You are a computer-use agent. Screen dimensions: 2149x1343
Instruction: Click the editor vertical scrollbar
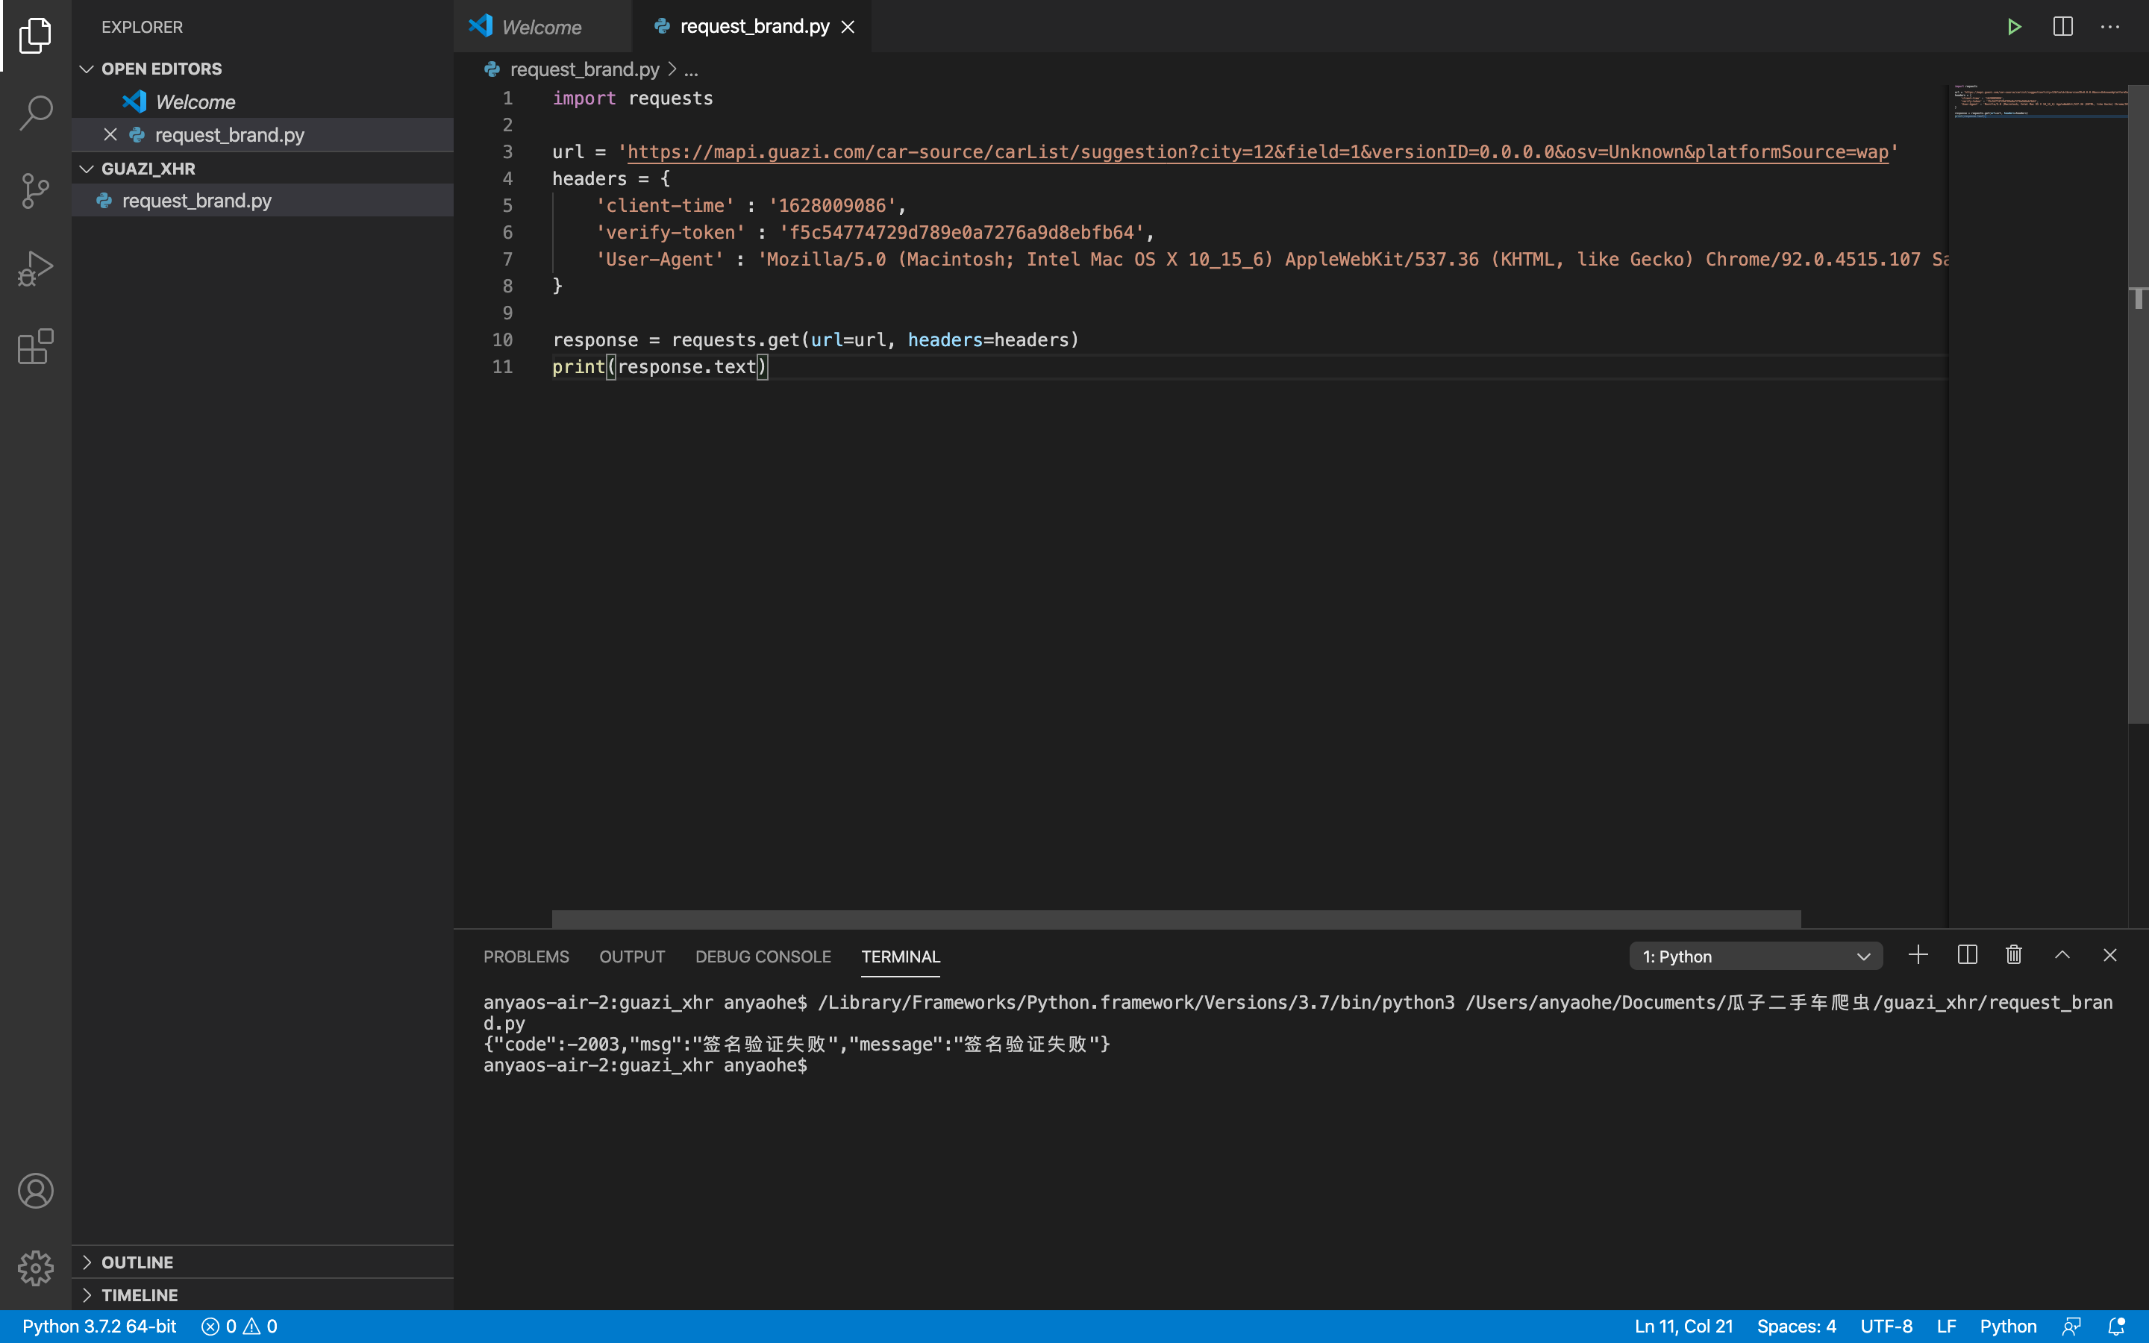click(x=2138, y=404)
